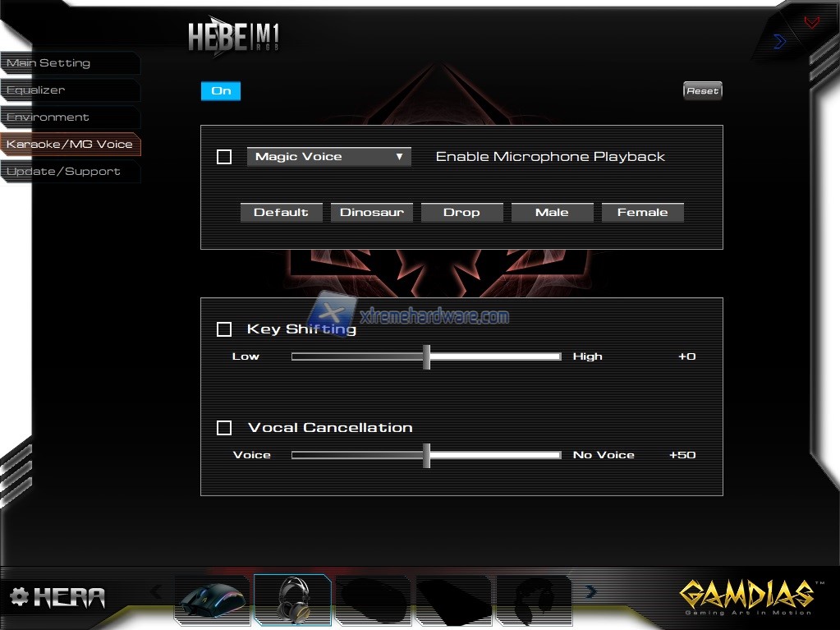The image size is (840, 630).
Task: Open the Magic Voice dropdown
Action: [328, 157]
